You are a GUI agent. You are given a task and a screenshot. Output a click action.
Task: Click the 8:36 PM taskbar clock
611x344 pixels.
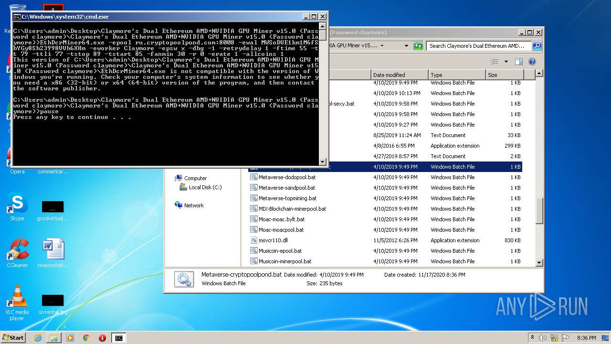[x=586, y=338]
